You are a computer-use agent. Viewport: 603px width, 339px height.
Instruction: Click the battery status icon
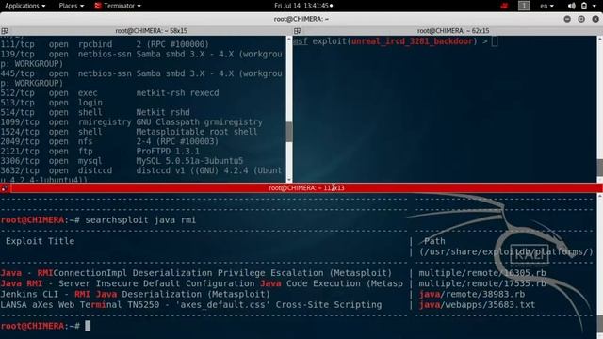[x=584, y=6]
